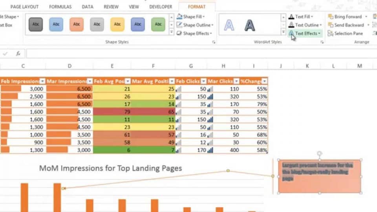Select column G header

tap(191, 66)
